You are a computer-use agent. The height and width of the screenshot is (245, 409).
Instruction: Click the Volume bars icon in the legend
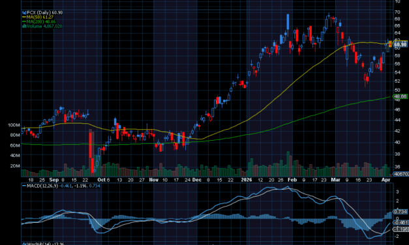click(x=24, y=26)
